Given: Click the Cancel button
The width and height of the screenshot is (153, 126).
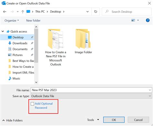Looking at the screenshot, I should tap(138, 120).
